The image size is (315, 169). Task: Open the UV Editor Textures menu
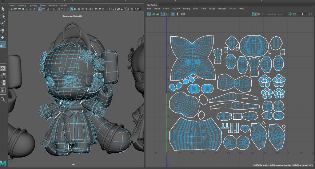(x=222, y=9)
